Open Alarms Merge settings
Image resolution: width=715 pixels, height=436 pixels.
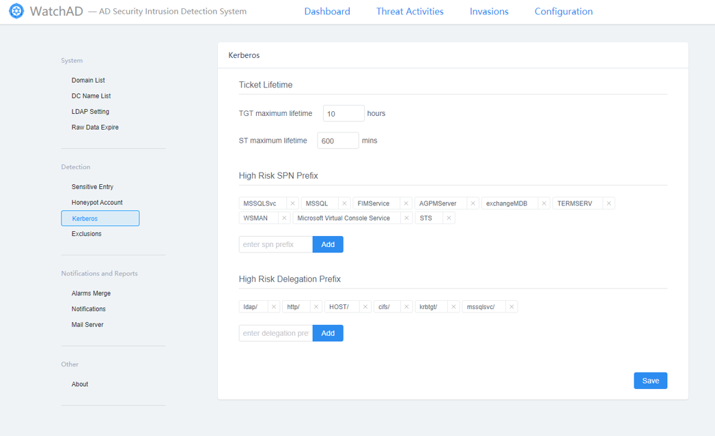[91, 293]
